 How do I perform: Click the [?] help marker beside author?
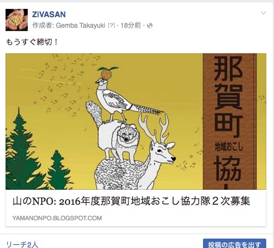111,26
